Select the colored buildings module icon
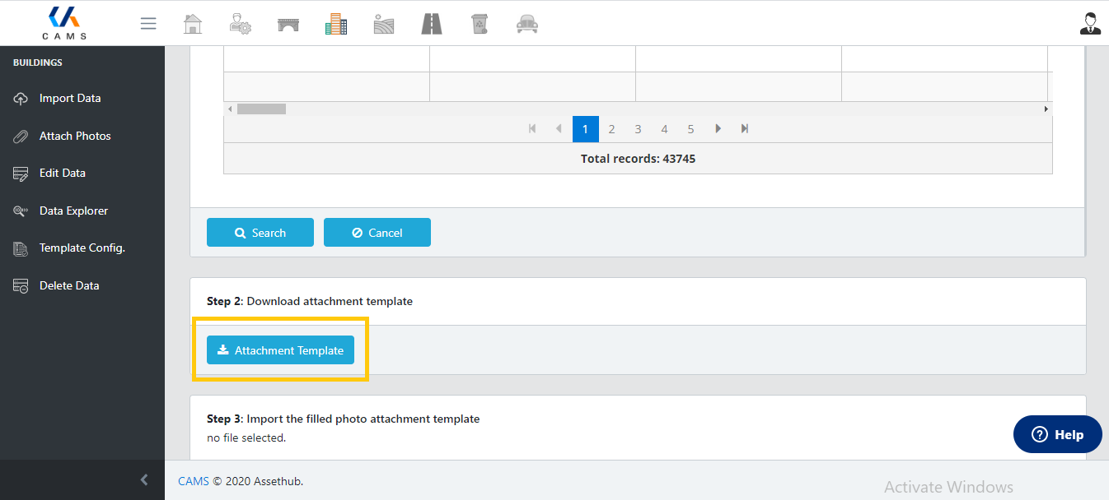 pyautogui.click(x=336, y=24)
